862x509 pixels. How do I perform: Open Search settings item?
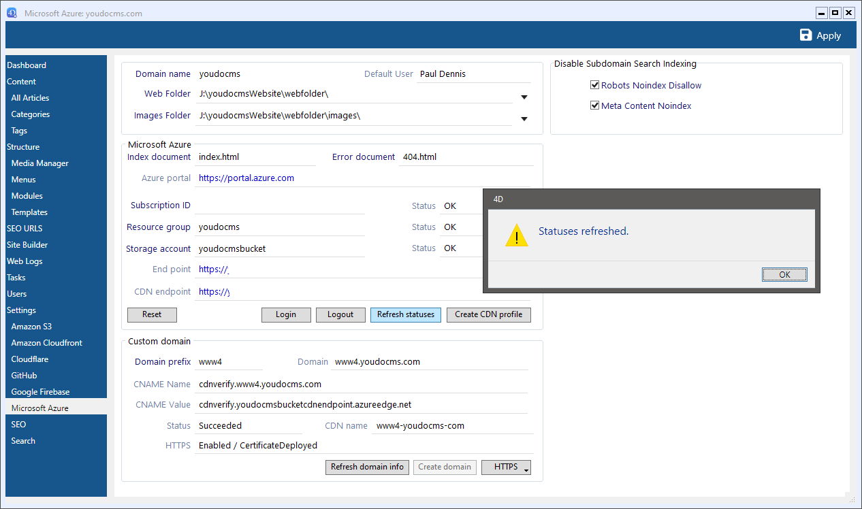pos(23,441)
